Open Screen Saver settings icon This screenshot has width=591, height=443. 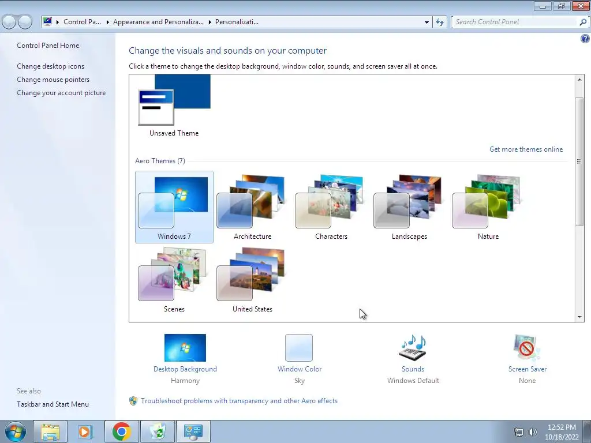pos(527,348)
